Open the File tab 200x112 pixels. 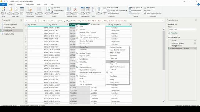point(3,4)
